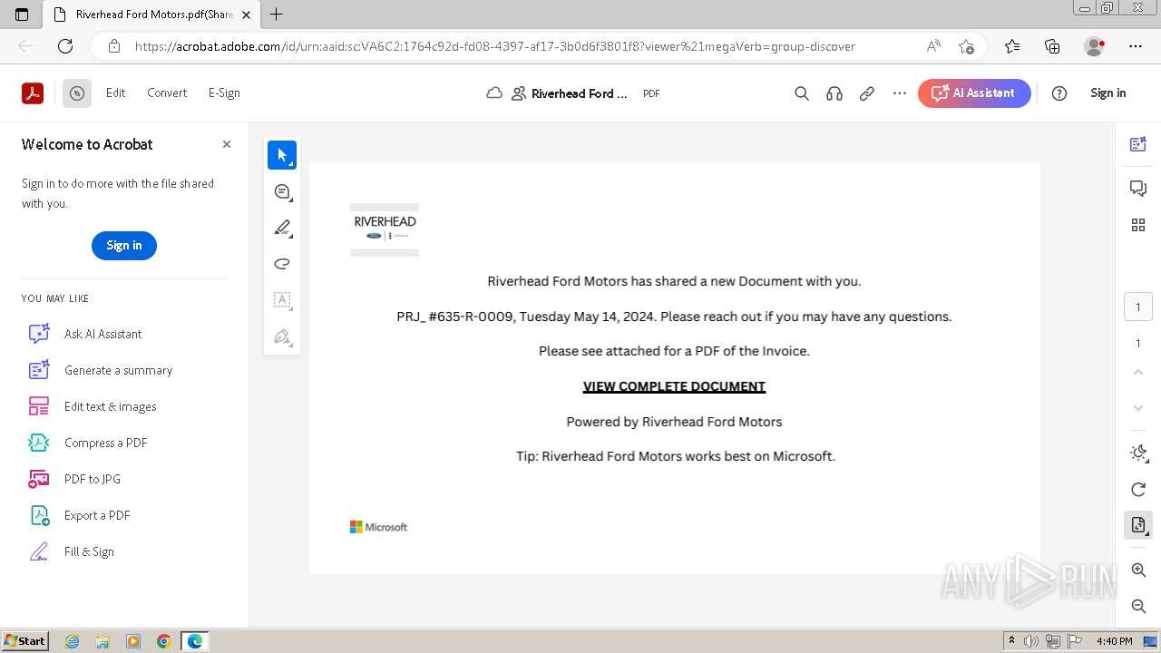Click the cloud storage icon
The height and width of the screenshot is (653, 1161).
494,93
